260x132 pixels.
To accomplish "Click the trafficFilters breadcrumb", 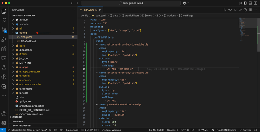I will tap(130, 16).
